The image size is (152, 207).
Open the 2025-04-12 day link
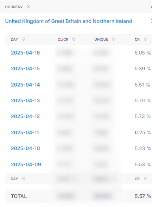(x=25, y=117)
